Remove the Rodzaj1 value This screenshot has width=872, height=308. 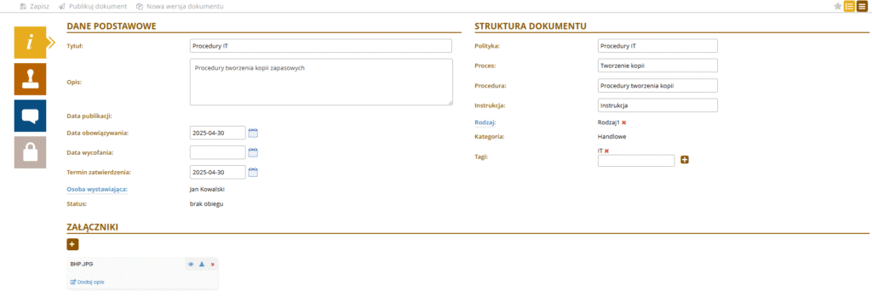point(624,123)
